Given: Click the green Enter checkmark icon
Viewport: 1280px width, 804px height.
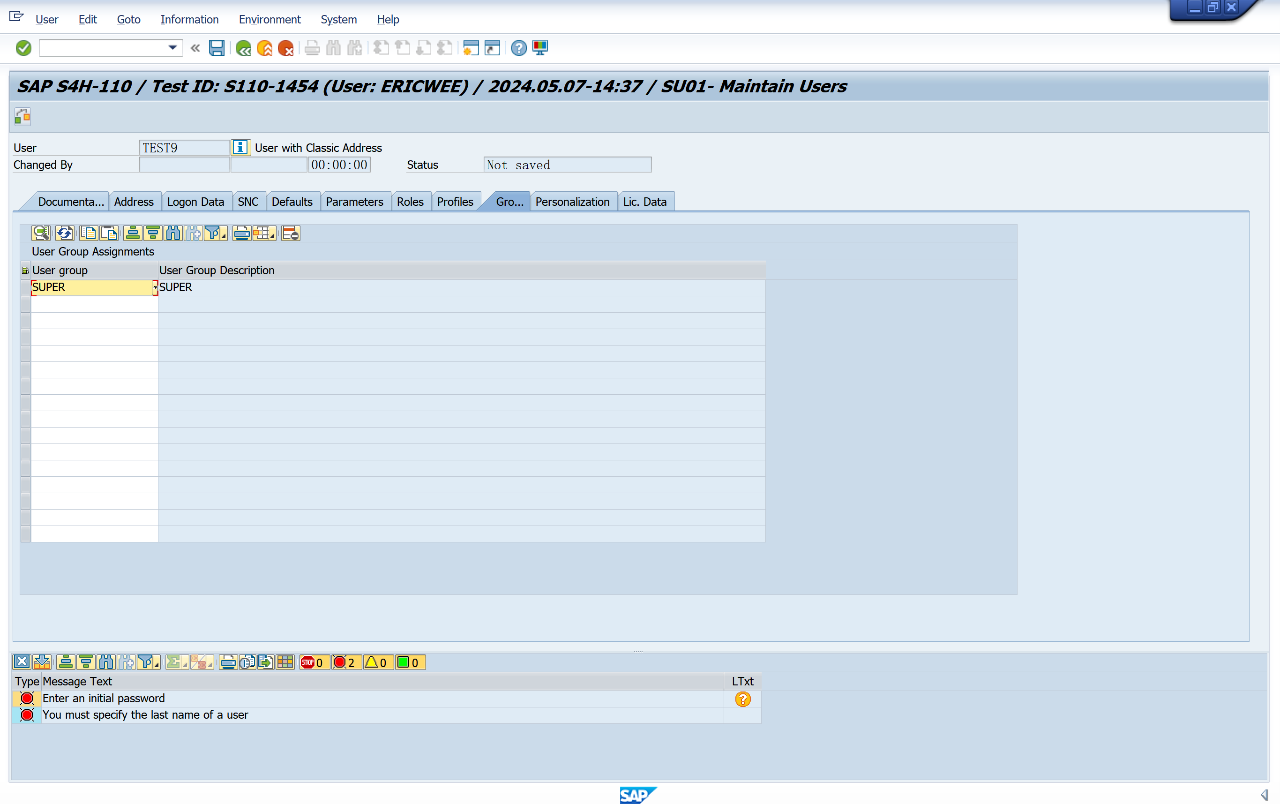Looking at the screenshot, I should pos(23,48).
